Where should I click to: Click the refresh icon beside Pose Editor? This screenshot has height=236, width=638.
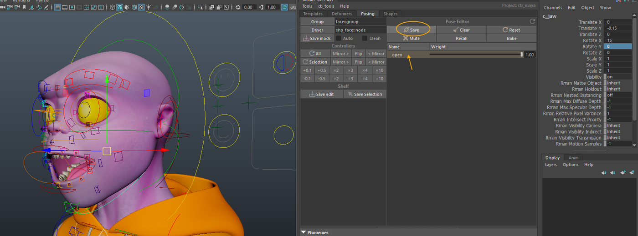(532, 21)
